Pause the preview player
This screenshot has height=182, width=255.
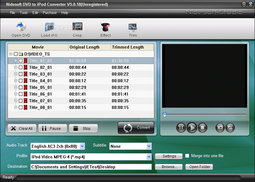181,128
